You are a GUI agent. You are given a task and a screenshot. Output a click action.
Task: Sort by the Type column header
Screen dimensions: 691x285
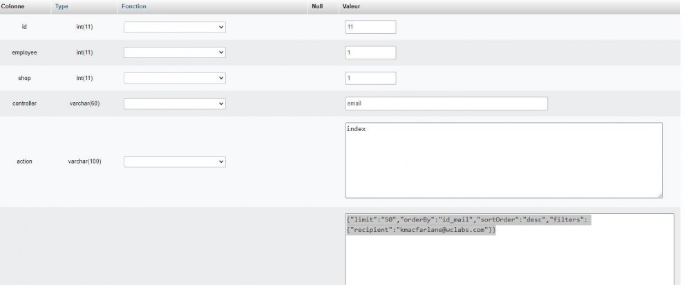(61, 7)
